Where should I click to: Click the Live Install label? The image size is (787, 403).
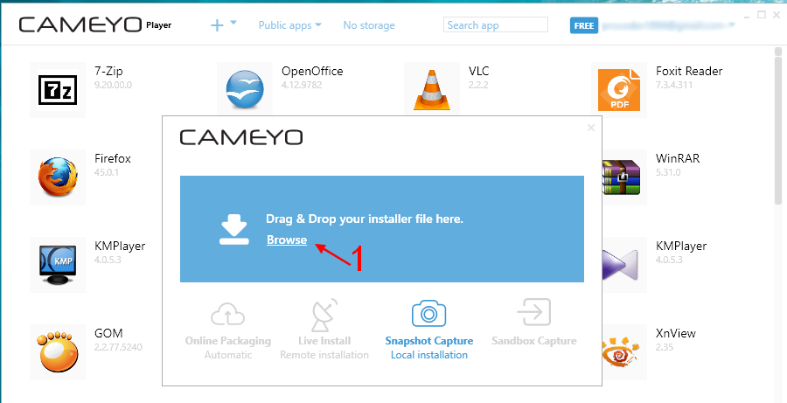324,341
